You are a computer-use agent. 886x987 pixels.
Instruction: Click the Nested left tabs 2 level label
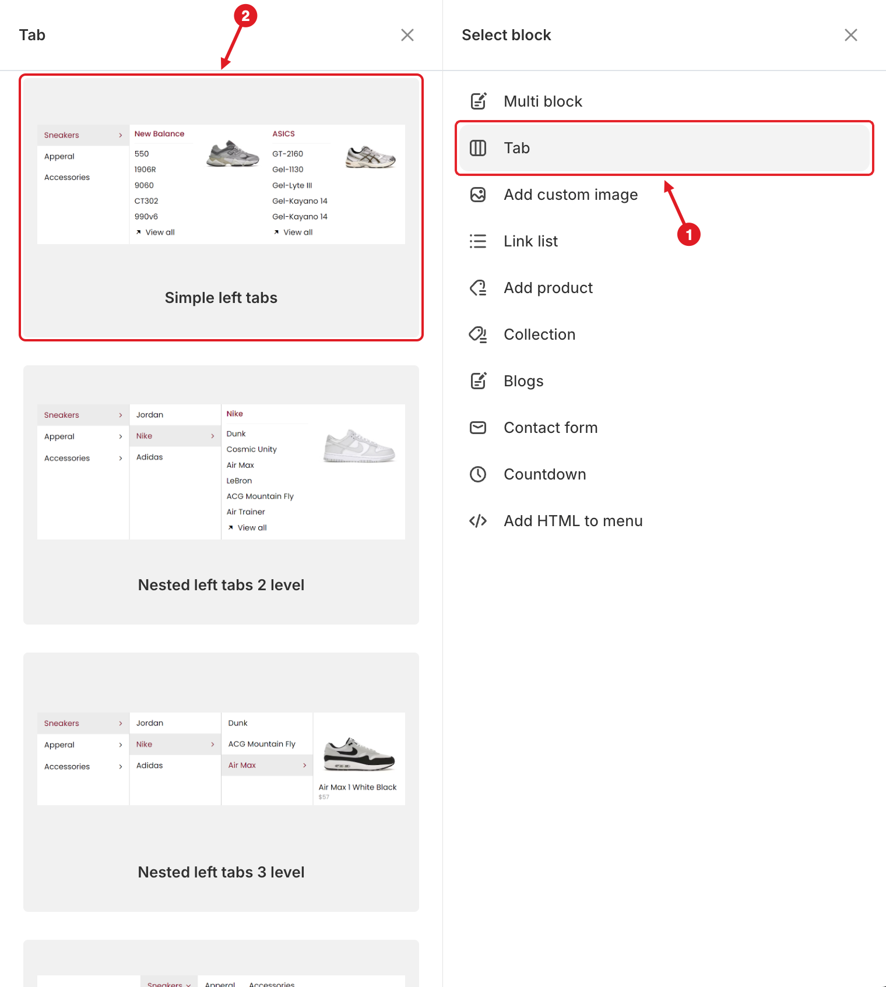(x=221, y=585)
